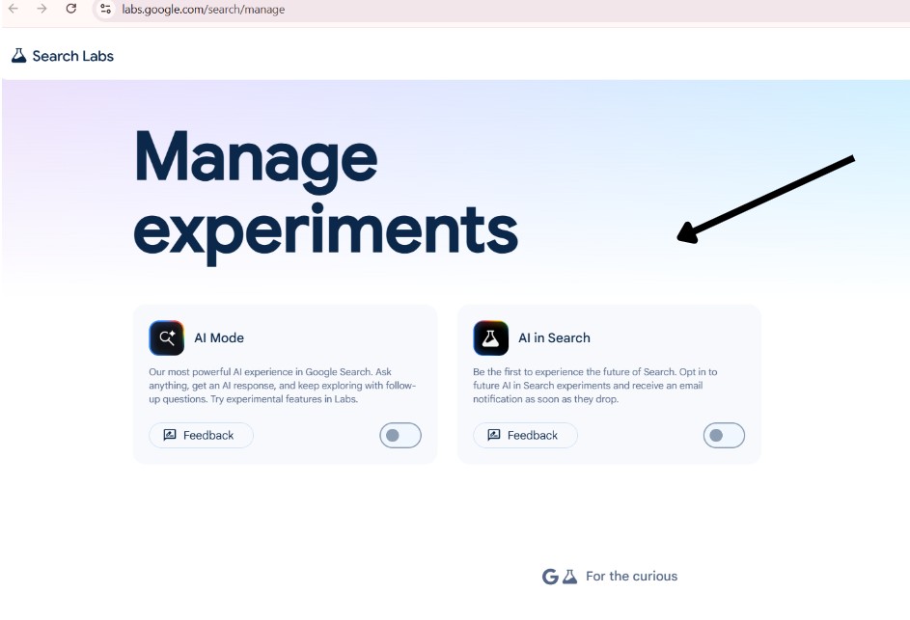The image size is (910, 620).
Task: Click the AI in Search flask icon
Action: pyautogui.click(x=490, y=337)
